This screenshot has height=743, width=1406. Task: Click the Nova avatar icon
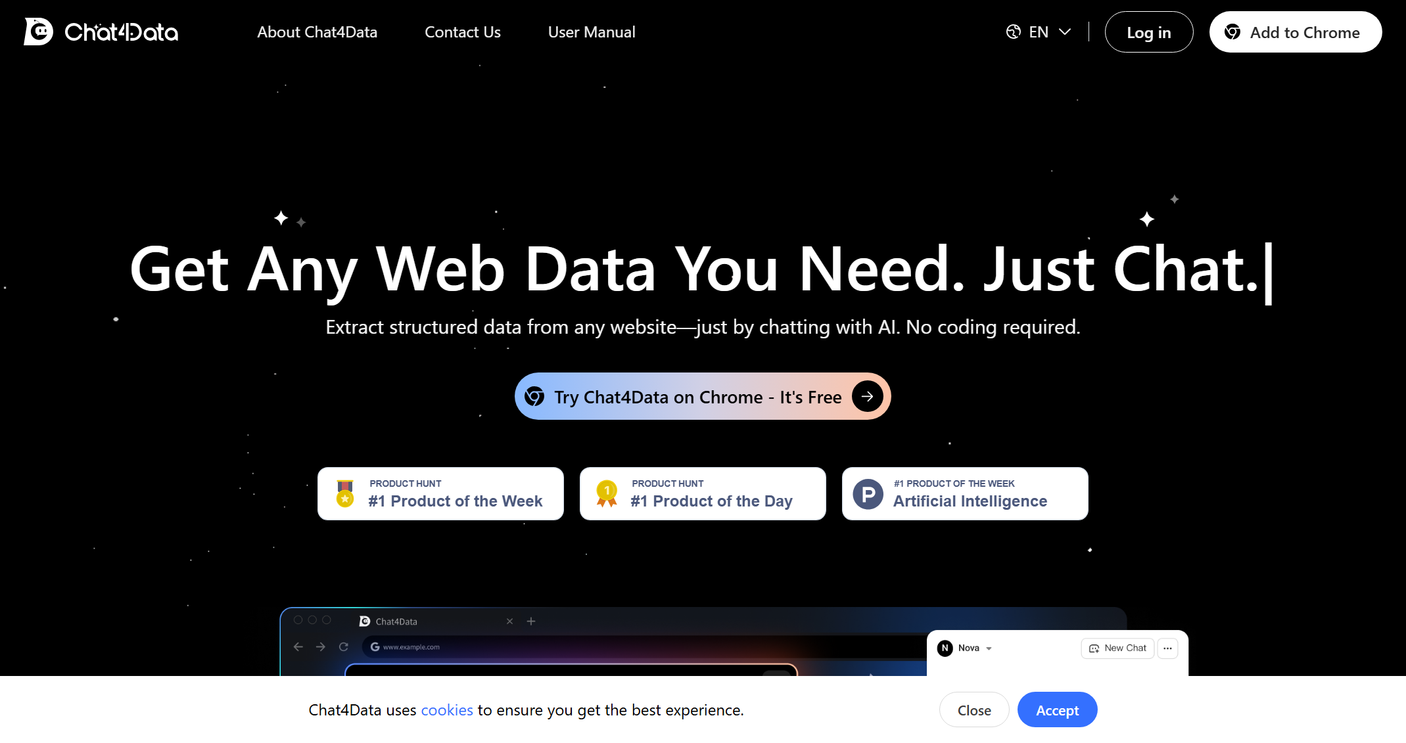[x=945, y=648]
